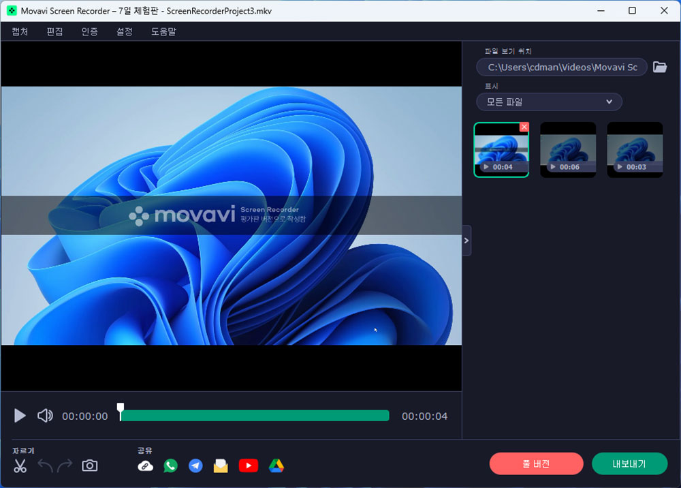Click the 00:00:04 total duration text
The height and width of the screenshot is (488, 681).
tap(424, 416)
